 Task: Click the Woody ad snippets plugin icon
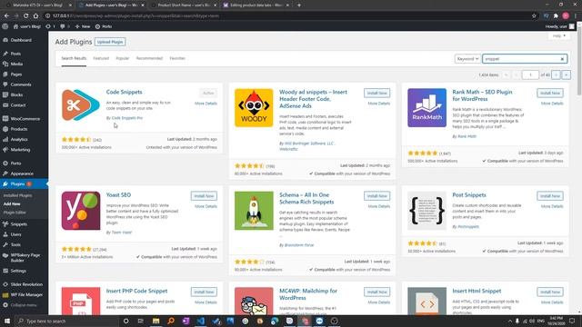coord(254,107)
